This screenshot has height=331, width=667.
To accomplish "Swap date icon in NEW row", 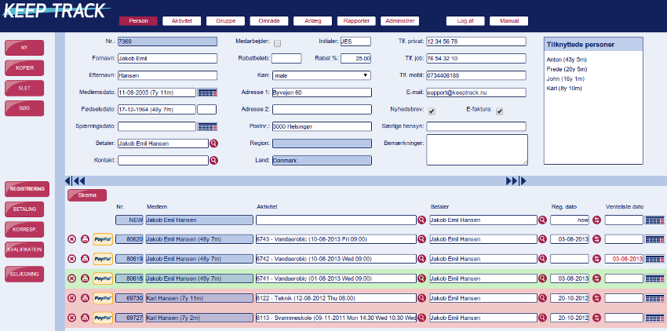I will [x=597, y=220].
